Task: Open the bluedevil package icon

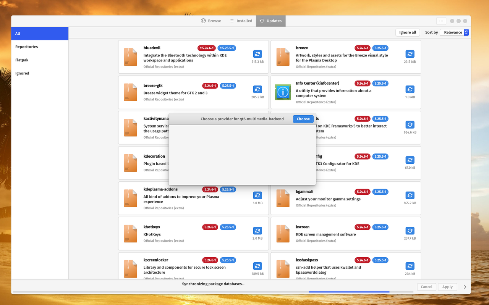Action: tap(131, 57)
